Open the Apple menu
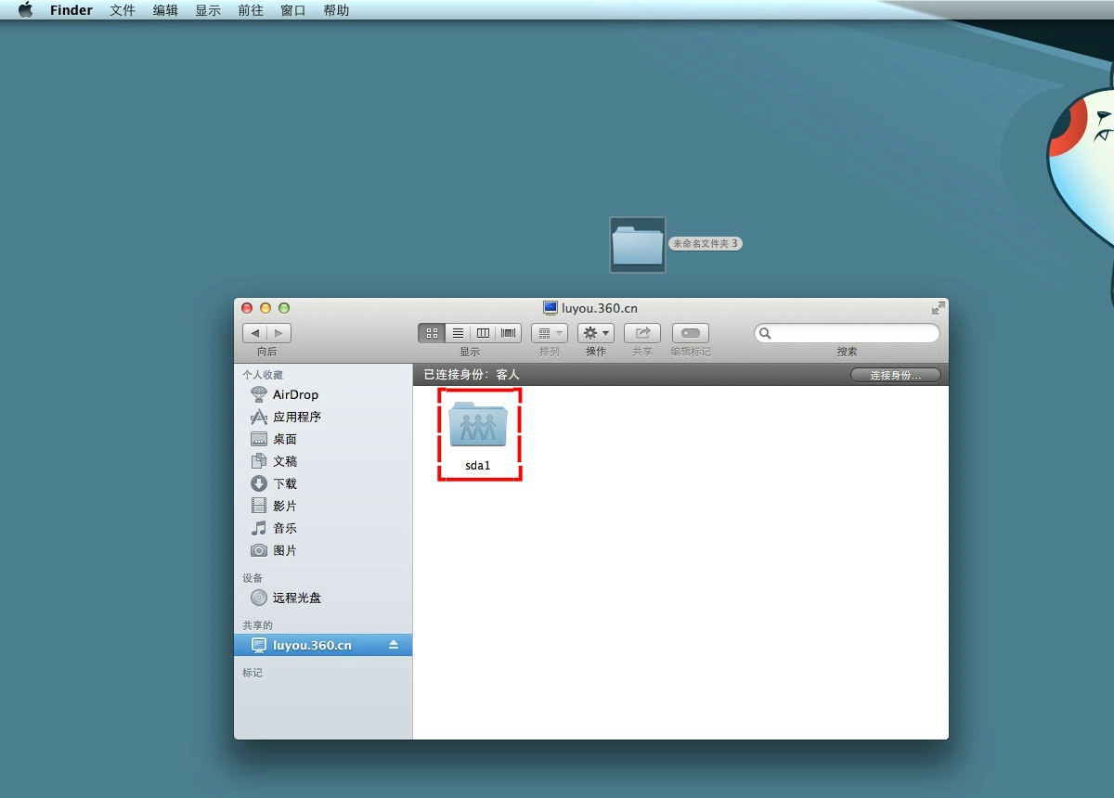The height and width of the screenshot is (798, 1114). (25, 10)
